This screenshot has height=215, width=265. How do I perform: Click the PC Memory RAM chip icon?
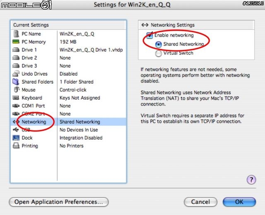pos(16,41)
